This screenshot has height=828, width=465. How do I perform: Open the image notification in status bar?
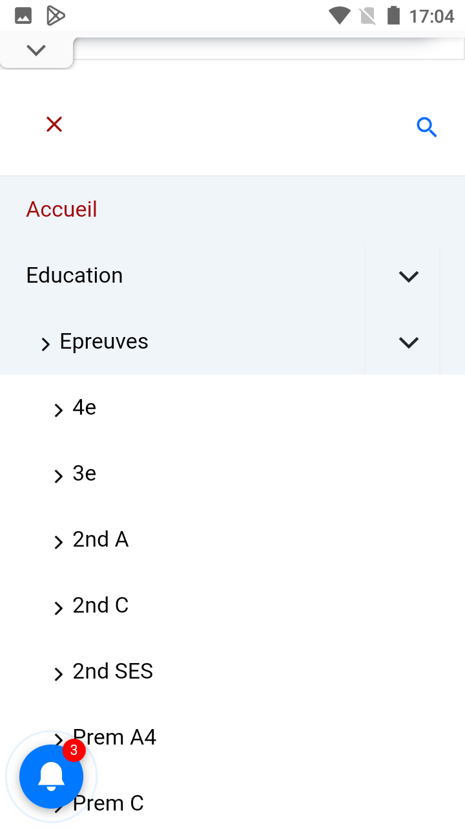[x=23, y=16]
